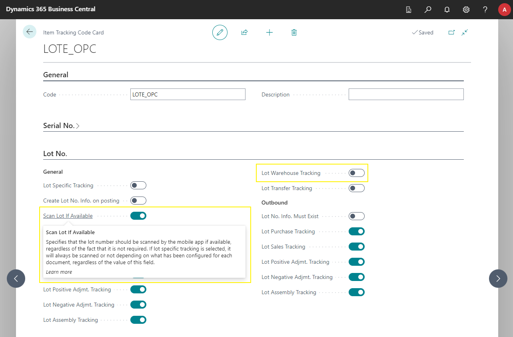Viewport: 513px width, 337px height.
Task: Click the Saved status indicator
Action: coord(423,32)
